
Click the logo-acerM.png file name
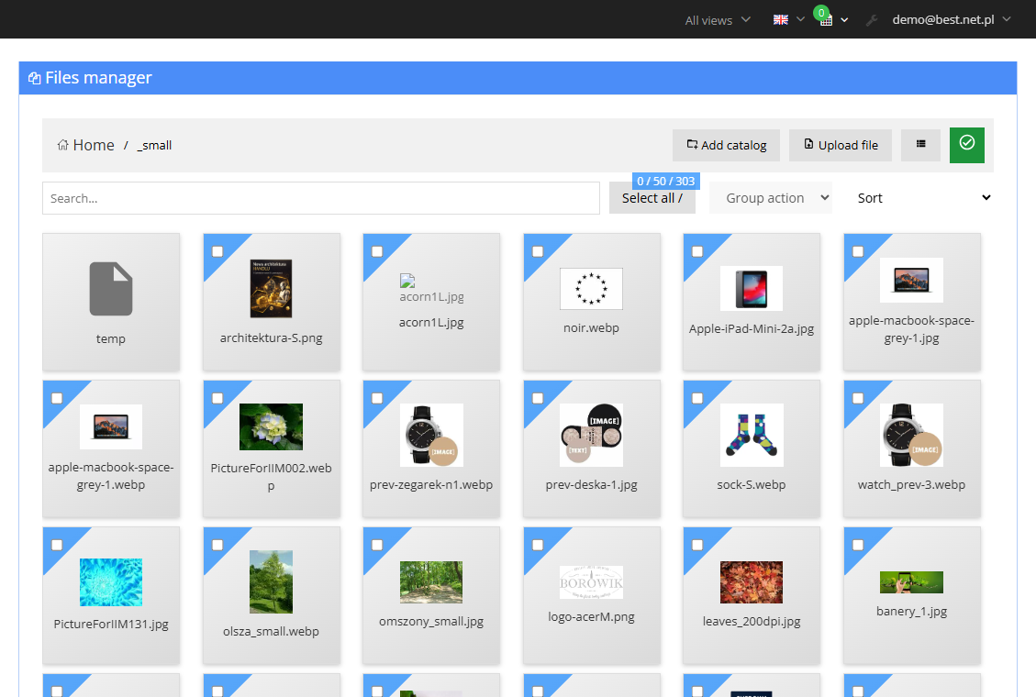[x=591, y=616]
